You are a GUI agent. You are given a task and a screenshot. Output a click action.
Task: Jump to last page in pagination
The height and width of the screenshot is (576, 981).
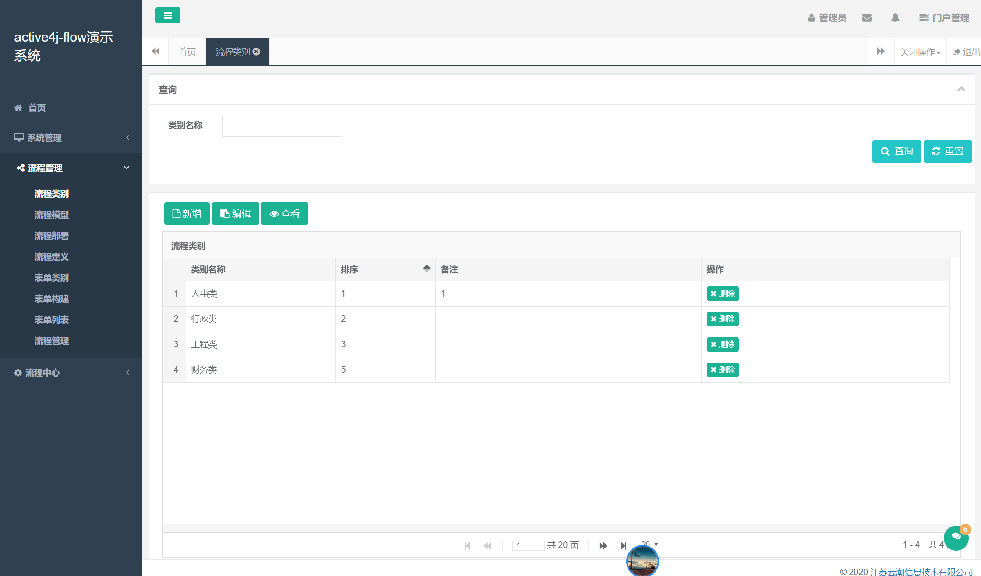coord(623,545)
